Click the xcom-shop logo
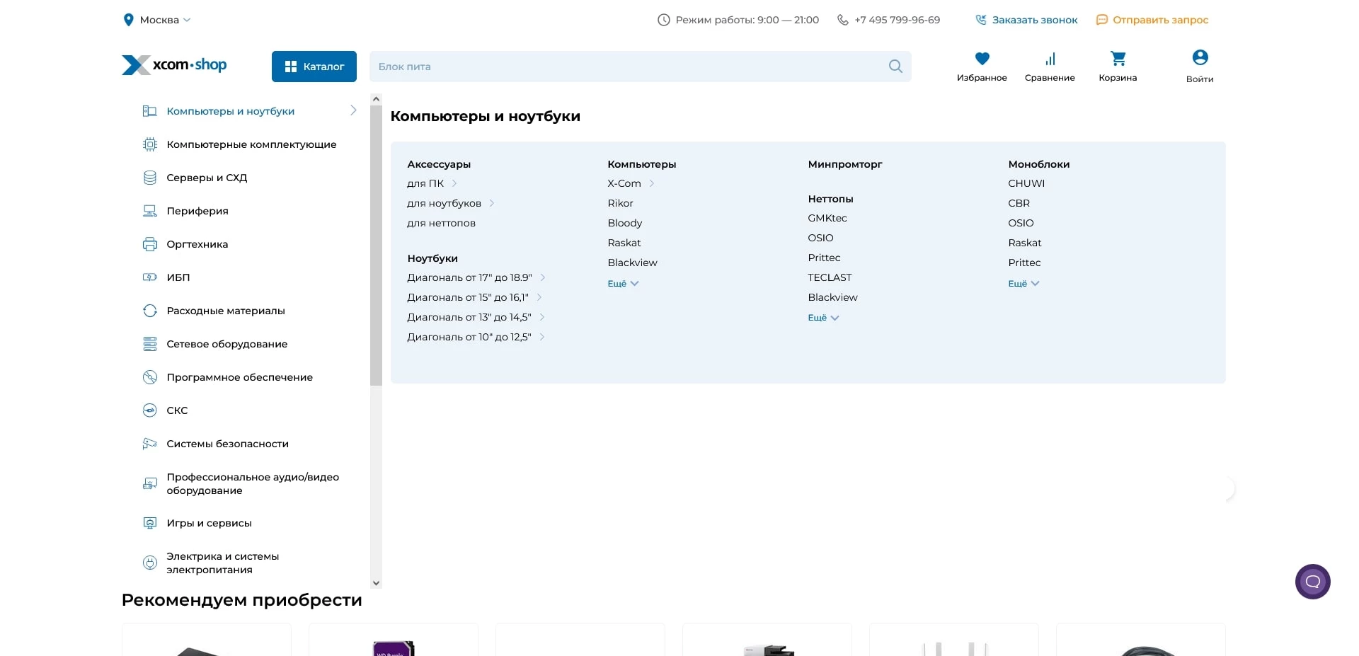 coord(174,65)
